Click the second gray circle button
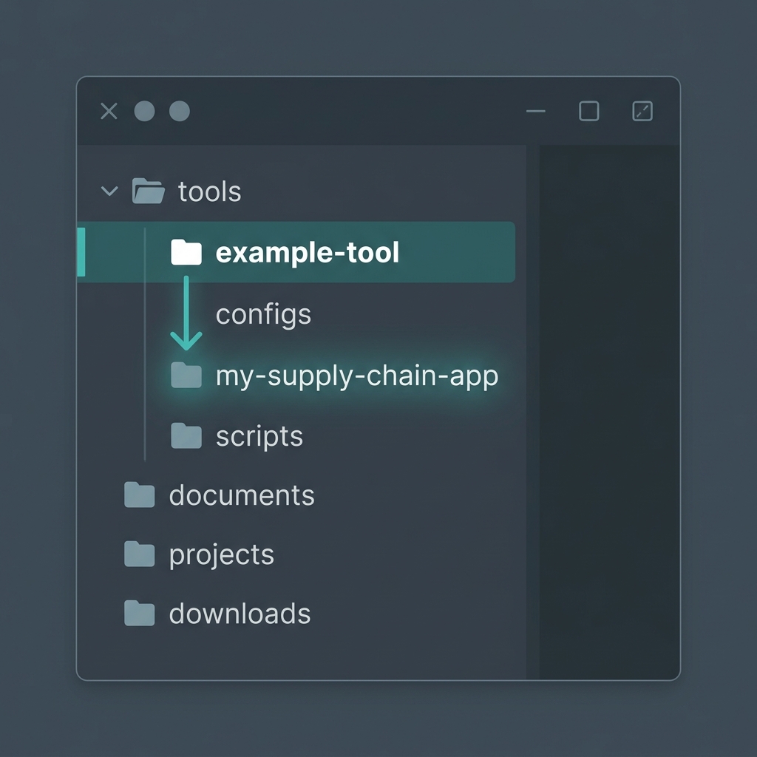757x757 pixels. pos(180,111)
